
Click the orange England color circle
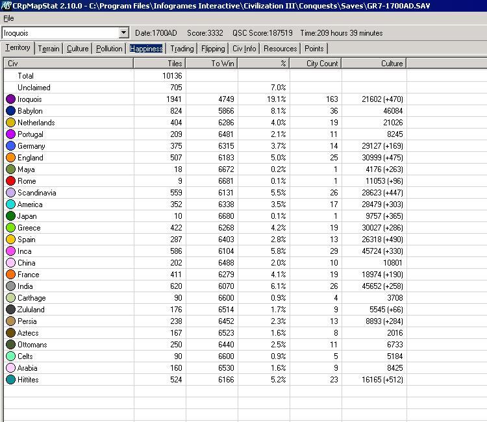[10, 157]
